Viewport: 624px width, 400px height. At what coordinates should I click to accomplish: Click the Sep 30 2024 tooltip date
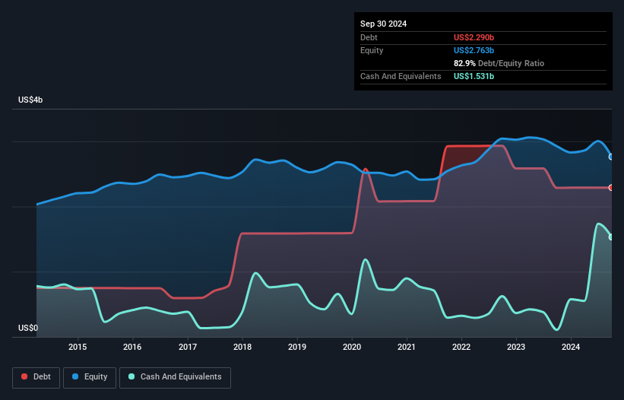(x=383, y=24)
